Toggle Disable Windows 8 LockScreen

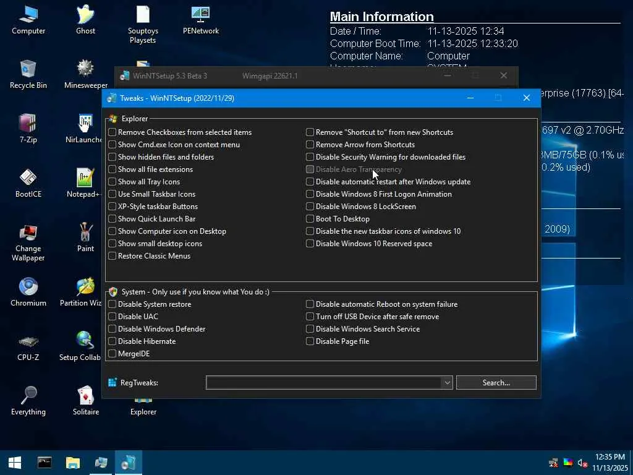(x=310, y=207)
